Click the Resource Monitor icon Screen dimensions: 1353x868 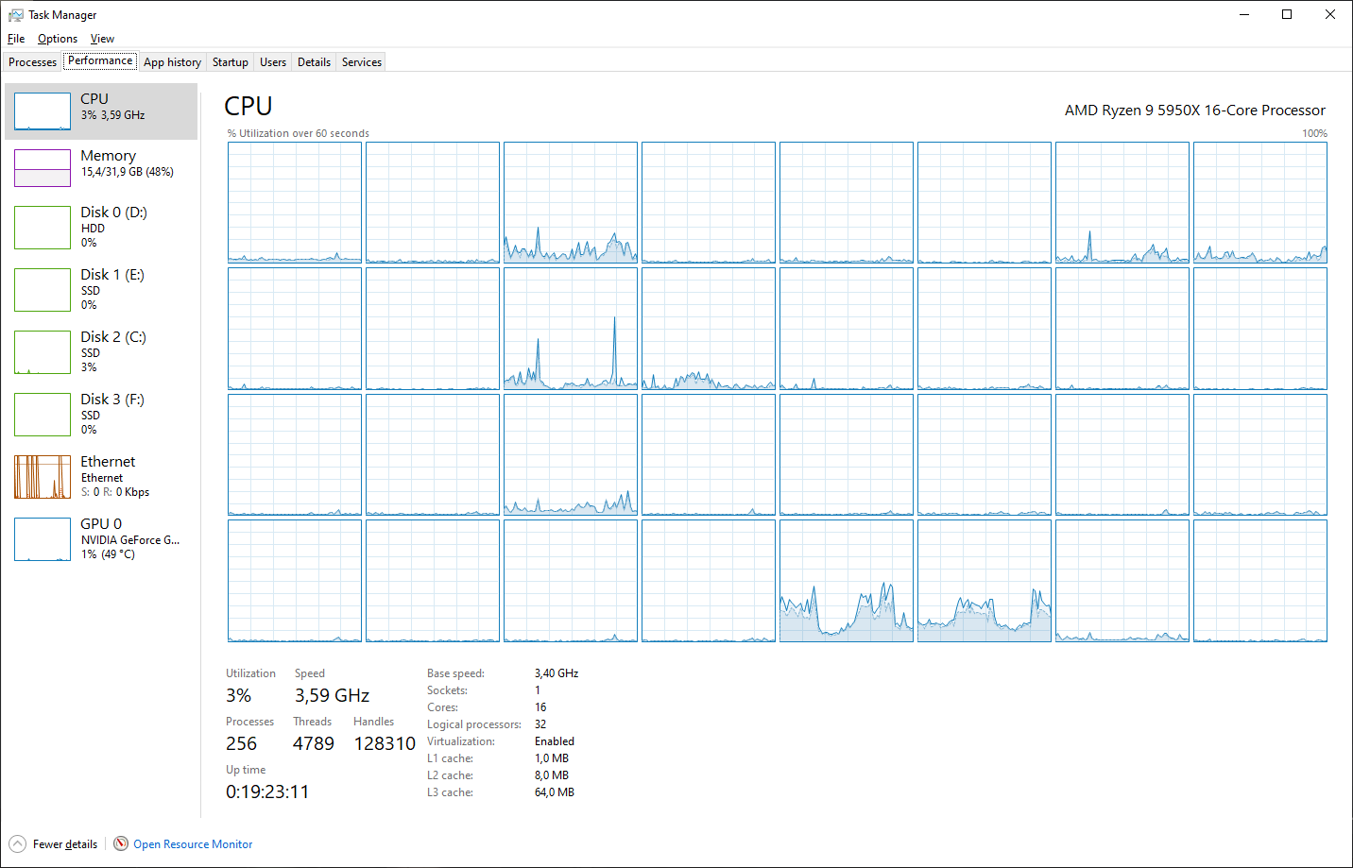121,843
